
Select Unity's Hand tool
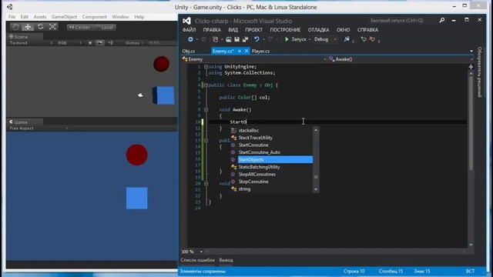(15, 27)
